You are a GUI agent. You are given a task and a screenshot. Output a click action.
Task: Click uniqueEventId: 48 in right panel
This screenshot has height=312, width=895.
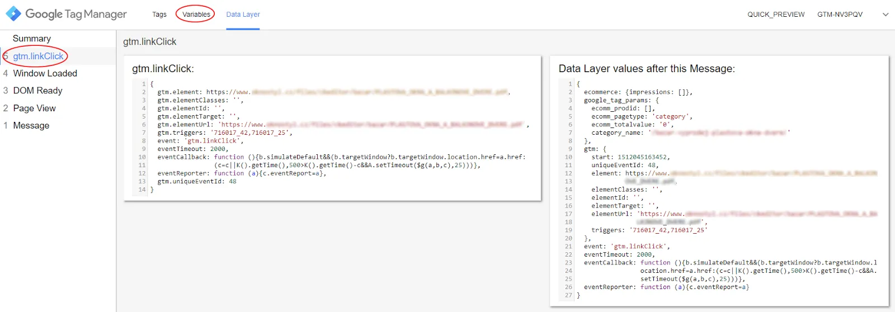(625, 166)
